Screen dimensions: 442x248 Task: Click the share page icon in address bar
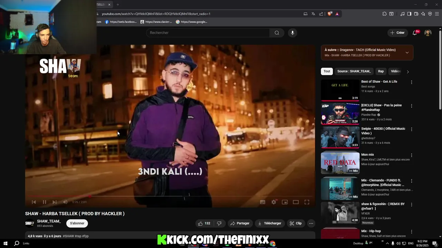pos(321,14)
